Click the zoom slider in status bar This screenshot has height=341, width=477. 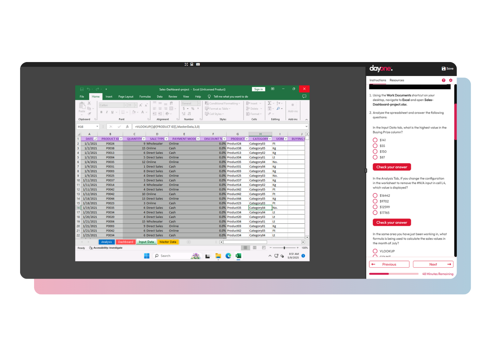point(284,248)
